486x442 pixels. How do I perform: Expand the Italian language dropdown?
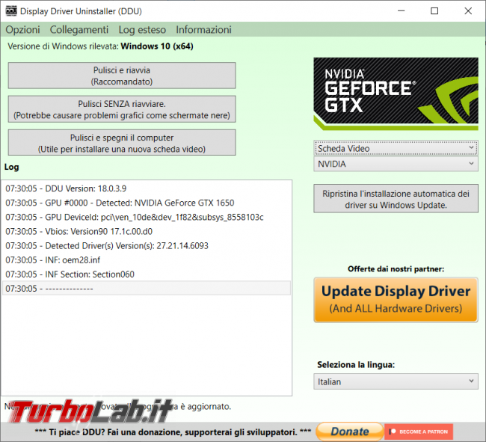(396, 381)
